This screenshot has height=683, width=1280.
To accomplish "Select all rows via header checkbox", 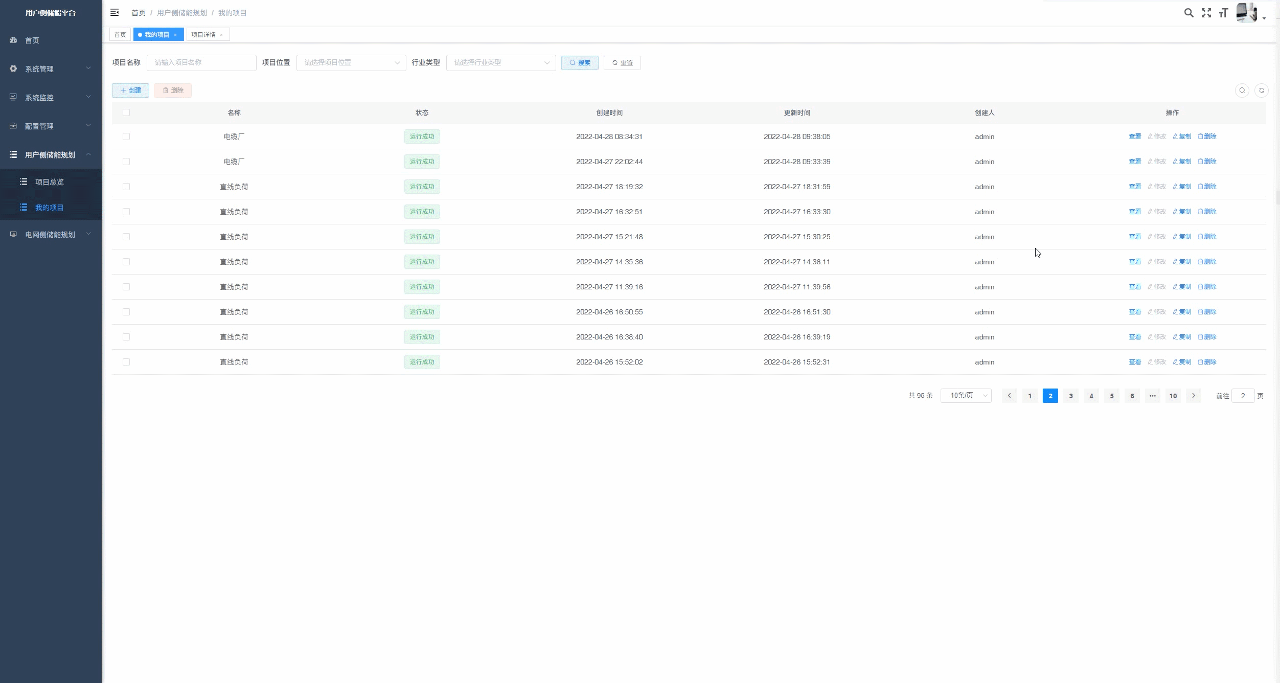I will [126, 112].
